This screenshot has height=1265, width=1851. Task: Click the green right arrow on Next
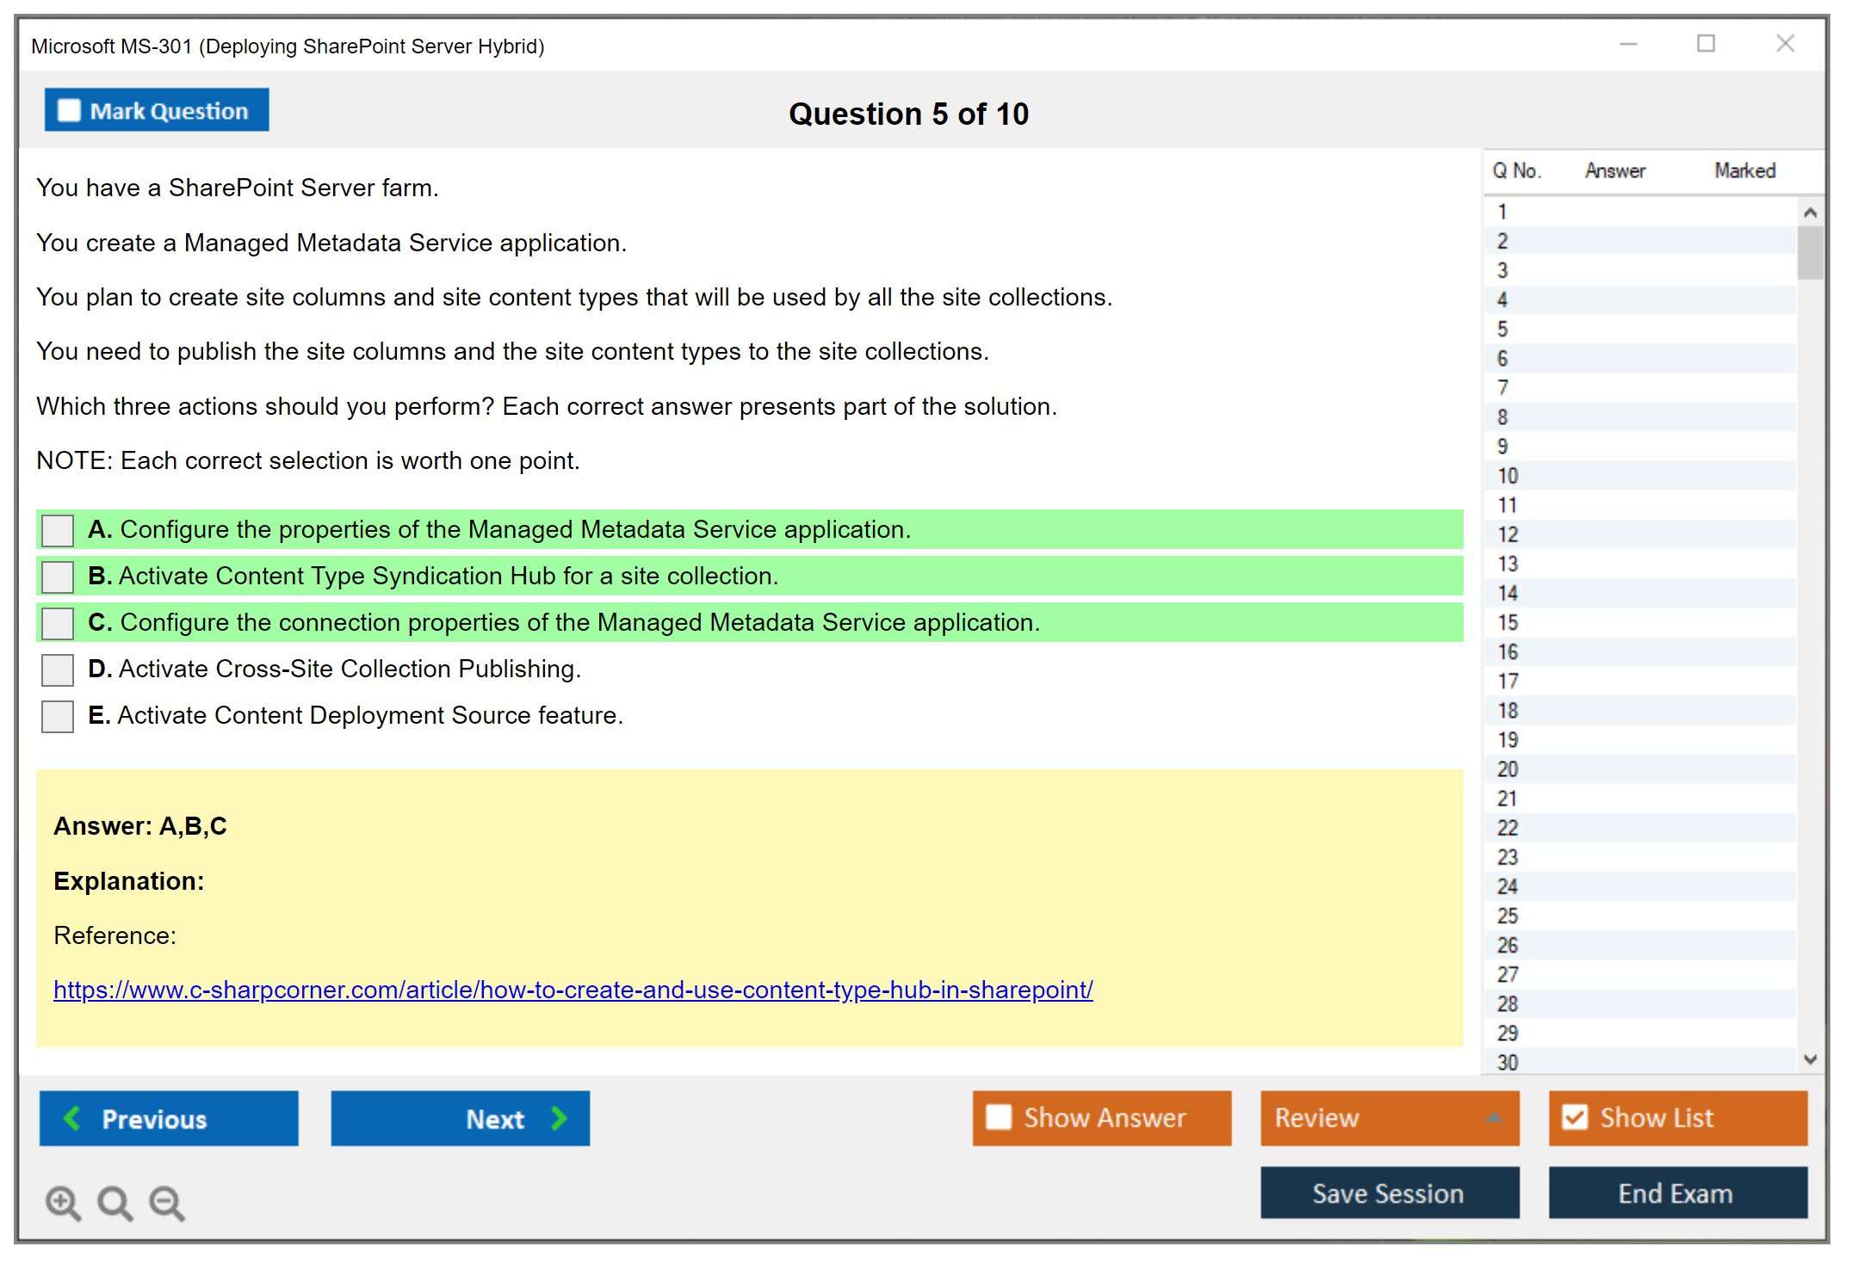click(559, 1118)
